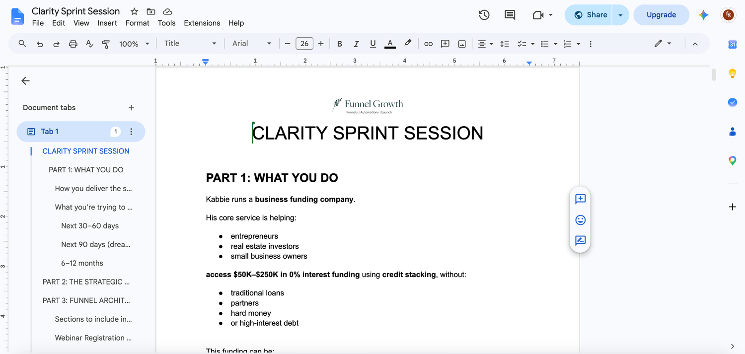
Task: Search the menus with the magnifier icon
Action: (x=22, y=44)
